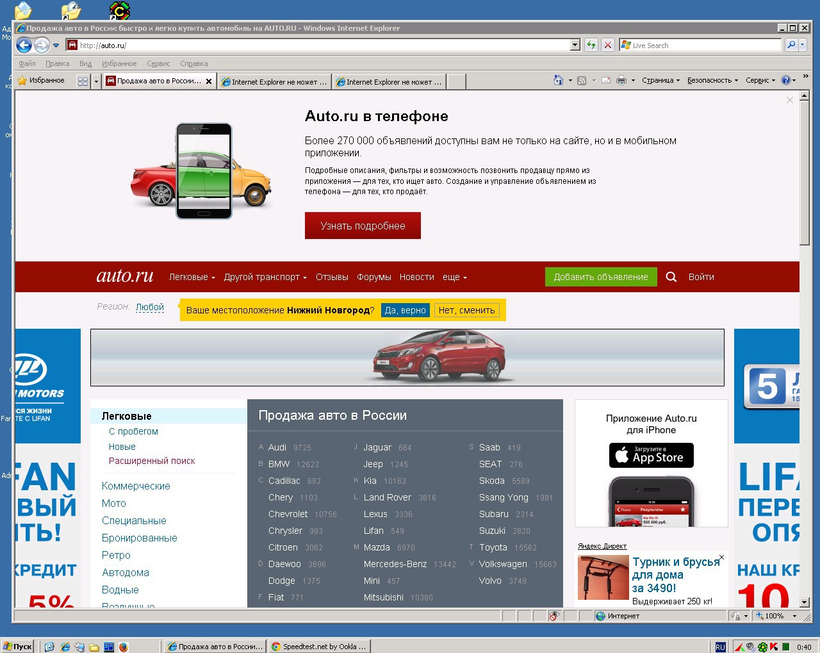
Task: Click the Kaspersky tray icon
Action: click(774, 647)
